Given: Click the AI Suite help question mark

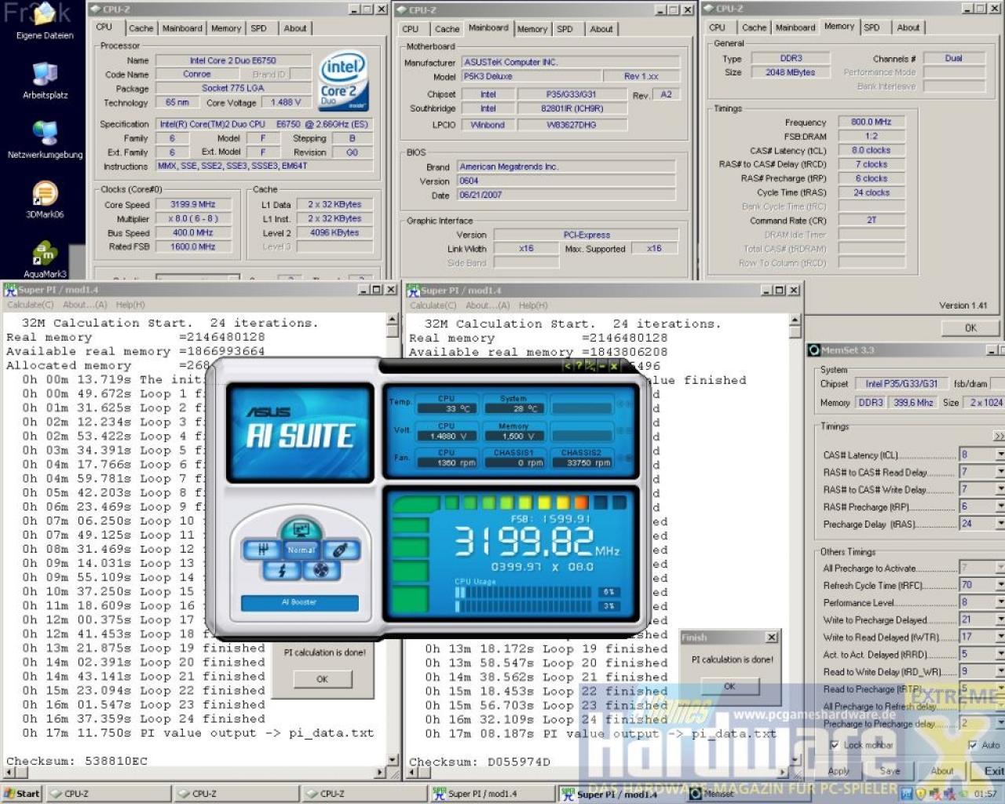Looking at the screenshot, I should point(579,366).
